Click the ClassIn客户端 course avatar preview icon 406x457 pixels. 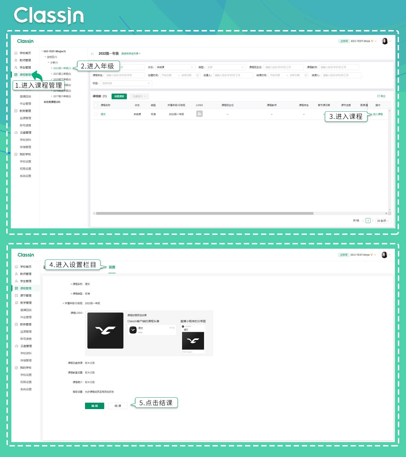(133, 330)
